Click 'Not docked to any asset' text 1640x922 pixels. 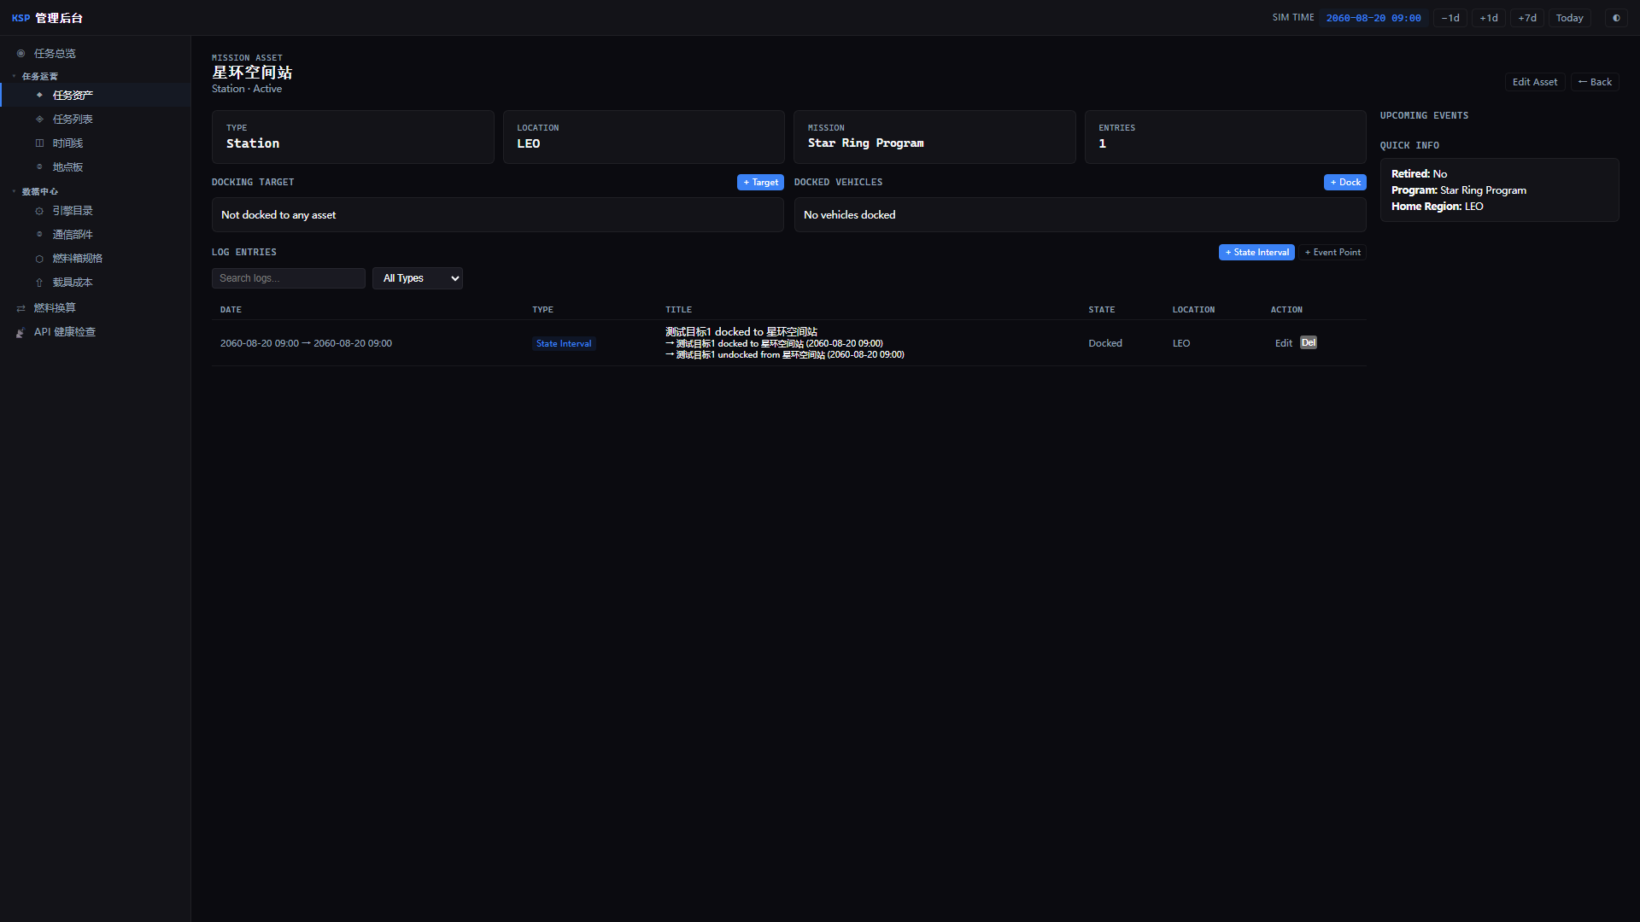coord(278,215)
